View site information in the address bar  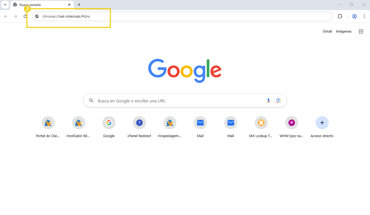point(37,16)
